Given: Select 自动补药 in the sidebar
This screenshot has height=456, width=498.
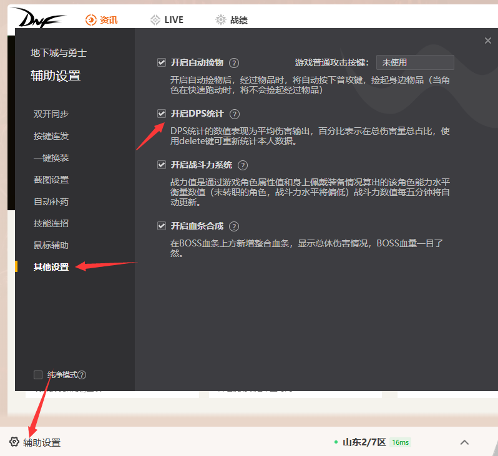Looking at the screenshot, I should click(x=51, y=201).
